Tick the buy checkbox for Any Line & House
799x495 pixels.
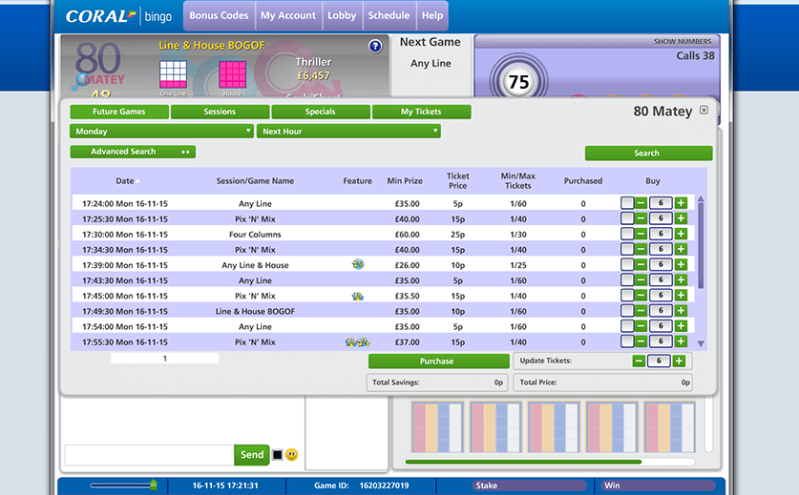(x=627, y=264)
